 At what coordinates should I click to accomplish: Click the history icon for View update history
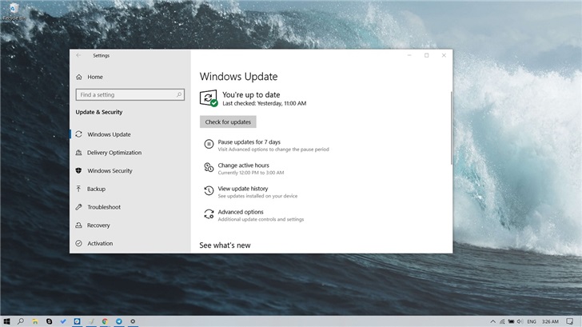pos(209,191)
